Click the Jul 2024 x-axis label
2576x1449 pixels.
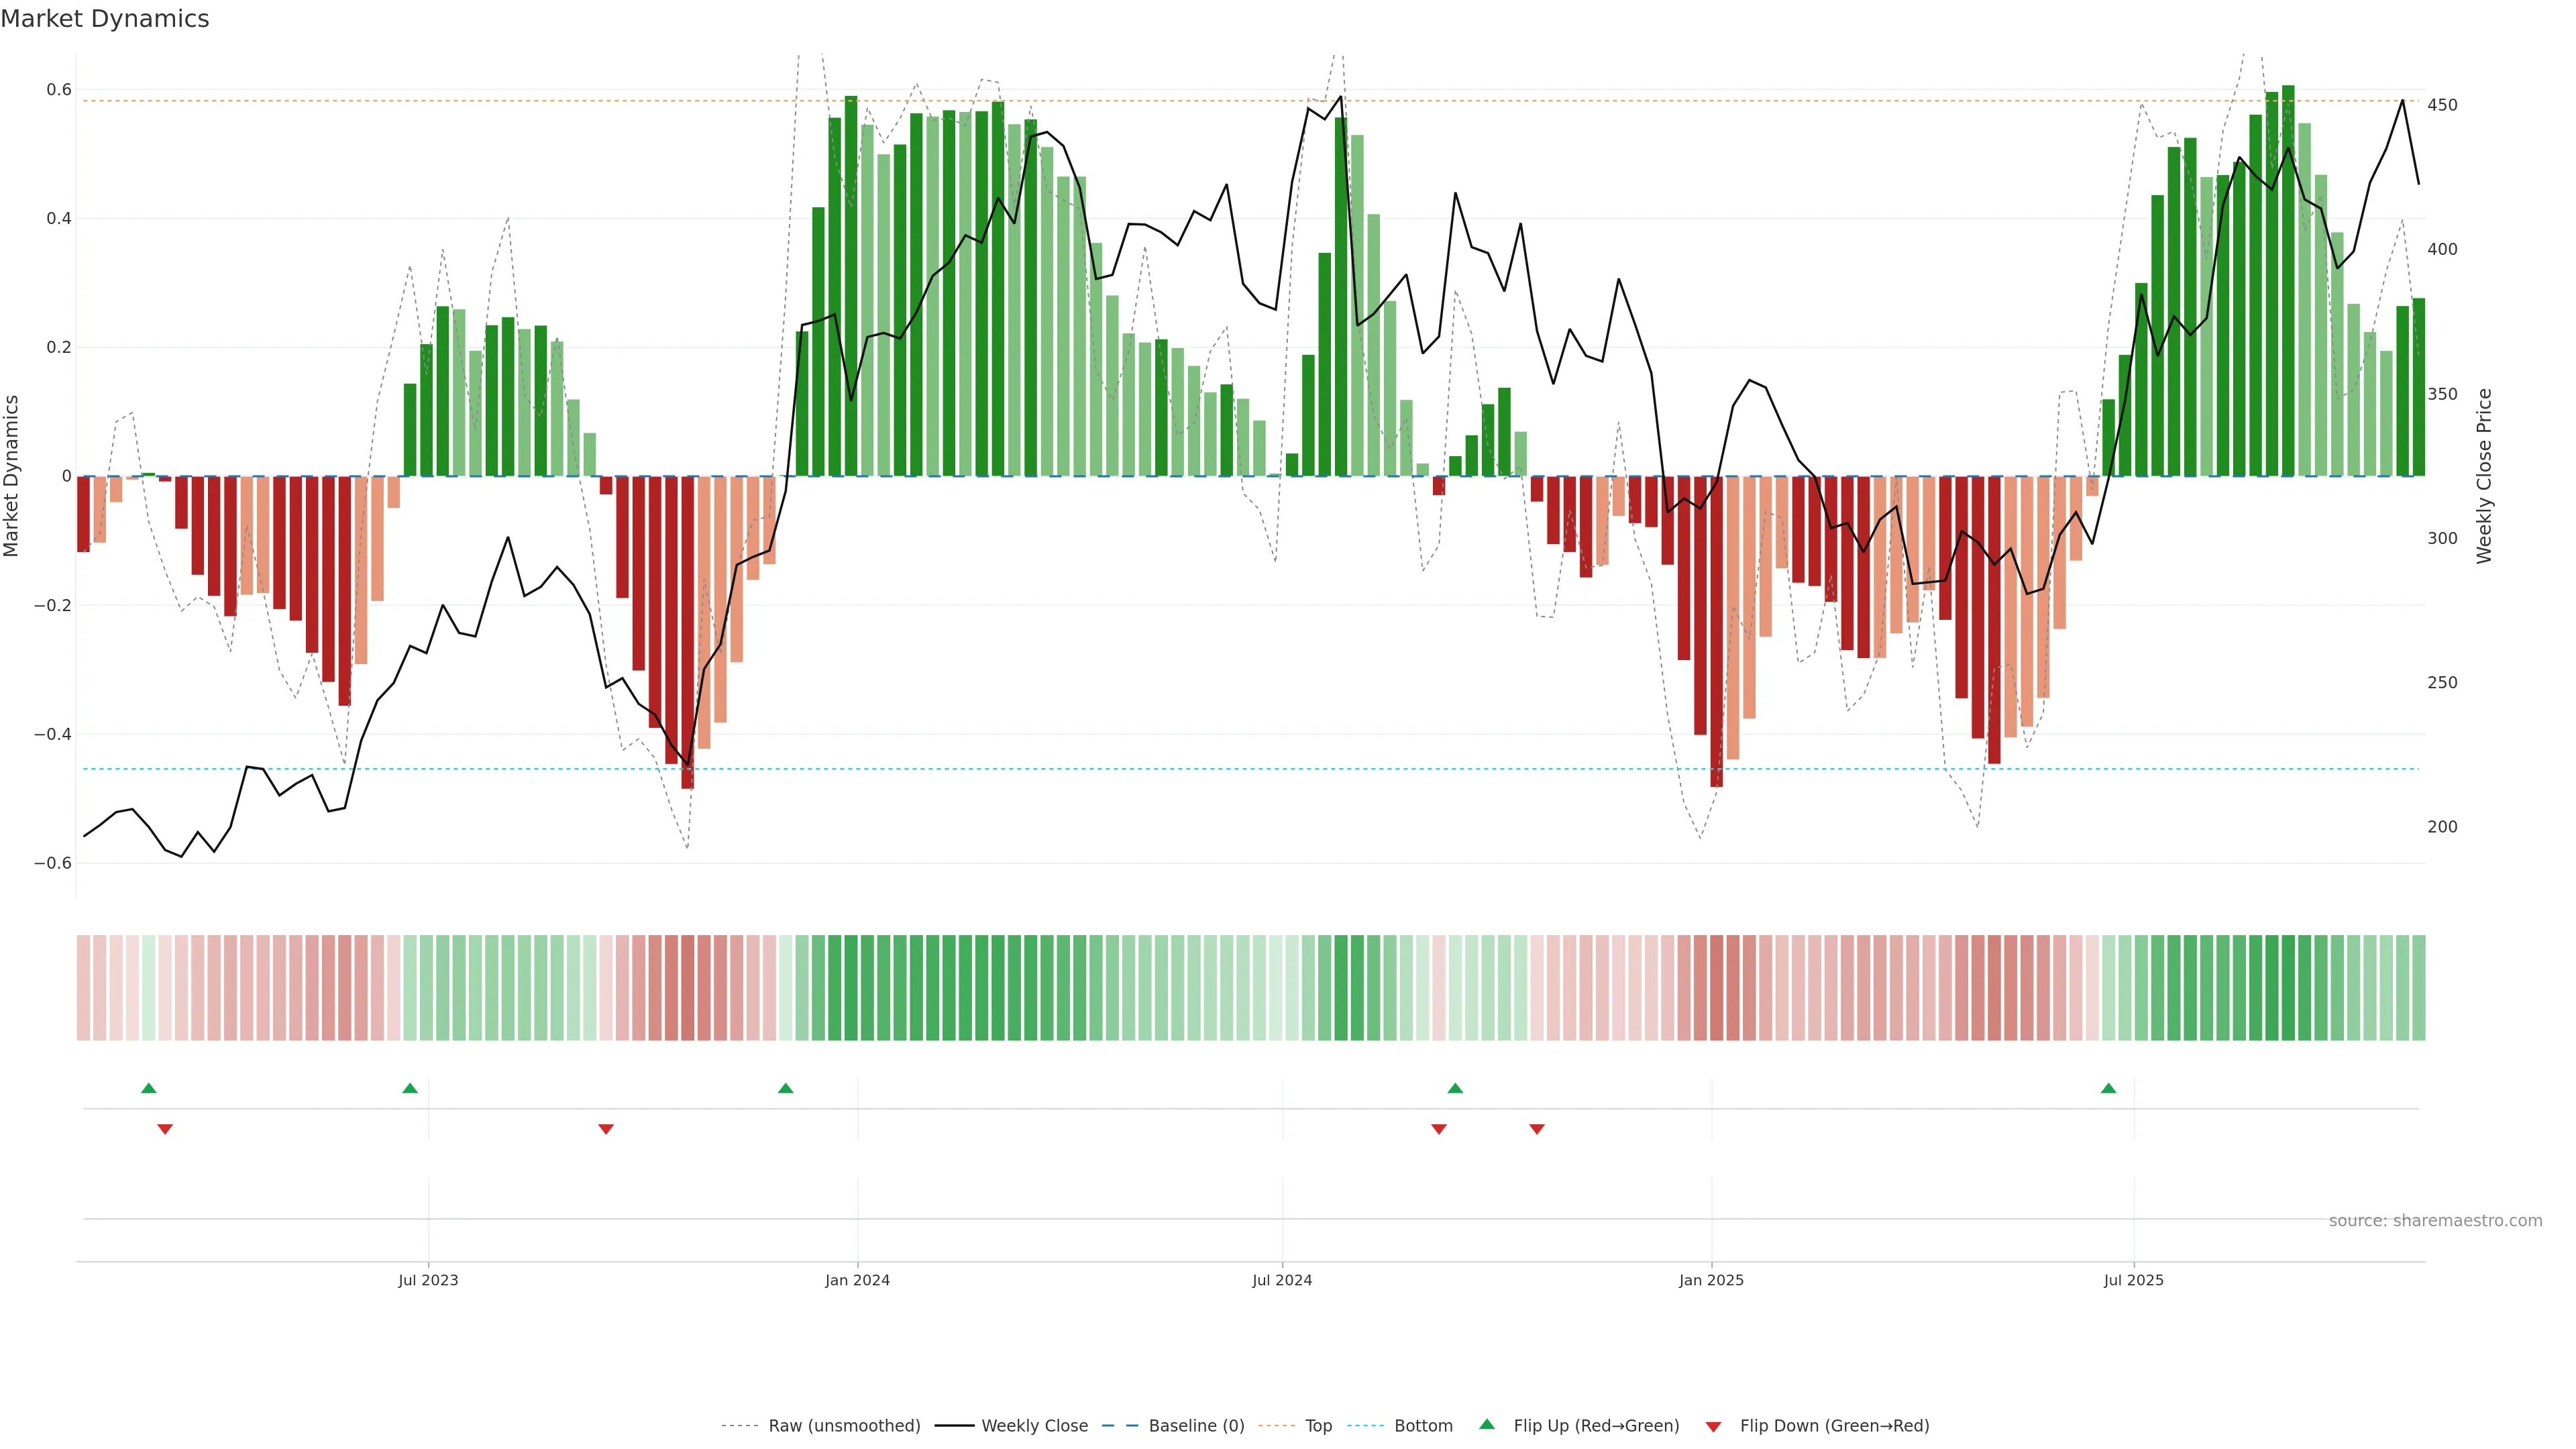tap(1282, 1280)
